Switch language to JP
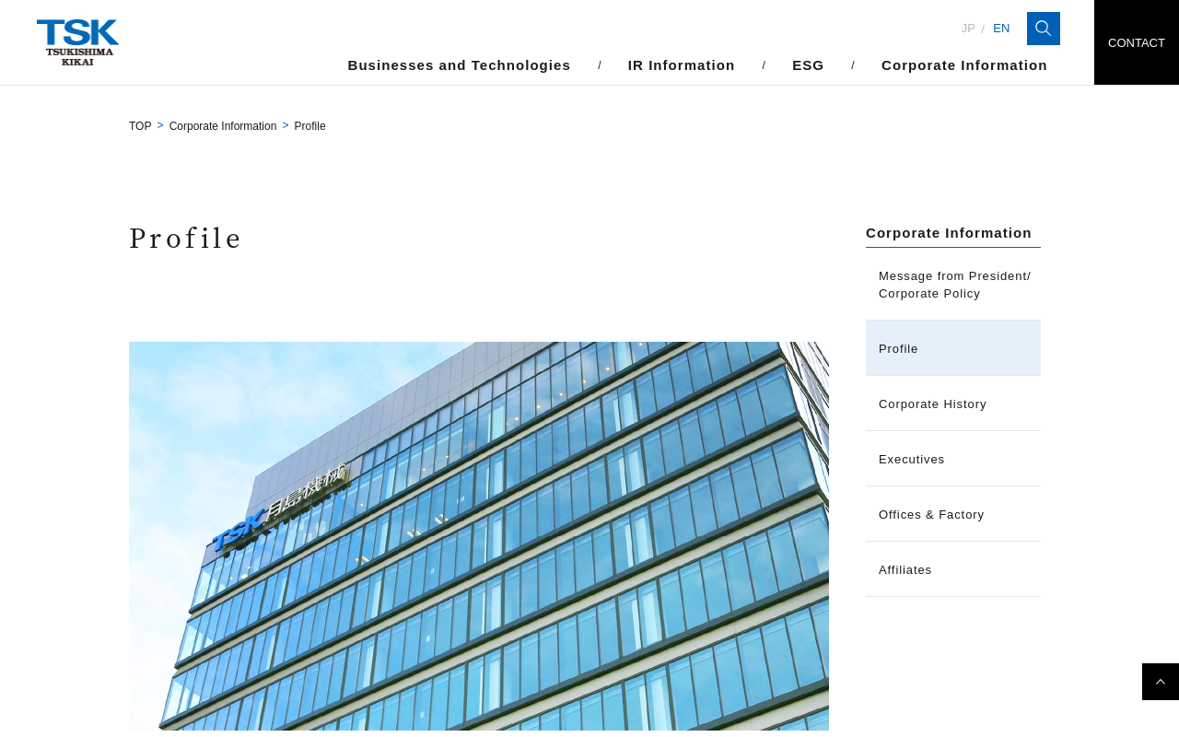The height and width of the screenshot is (737, 1179). coord(968,29)
